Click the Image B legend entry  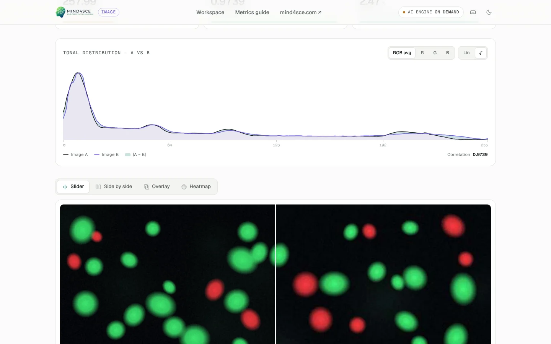pos(106,155)
